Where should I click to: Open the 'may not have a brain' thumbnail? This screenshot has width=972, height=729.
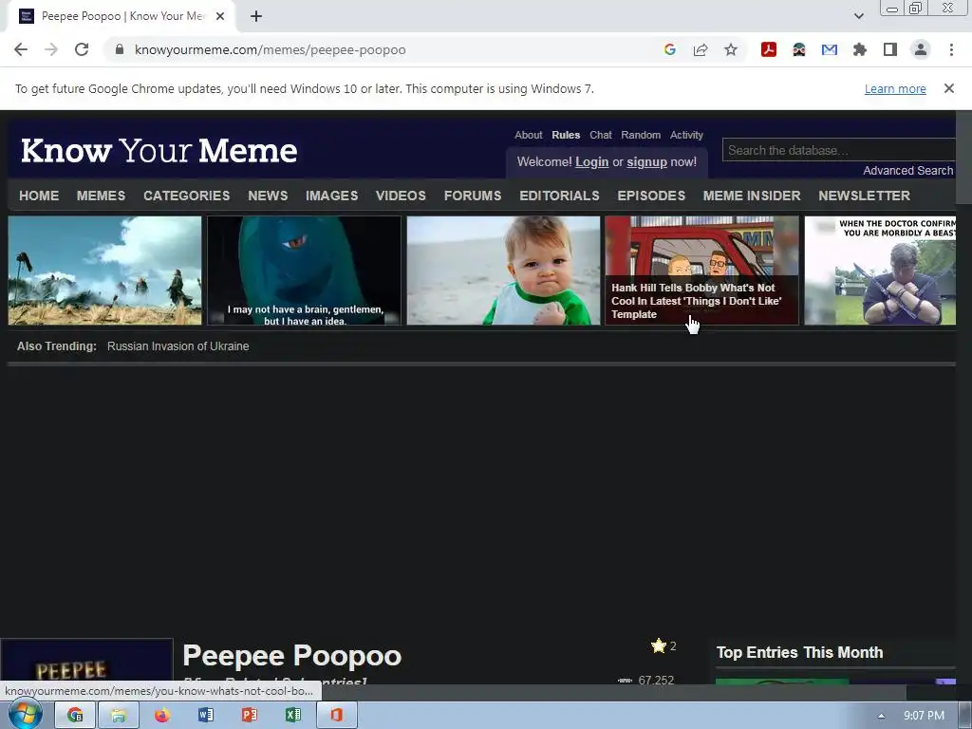point(304,271)
